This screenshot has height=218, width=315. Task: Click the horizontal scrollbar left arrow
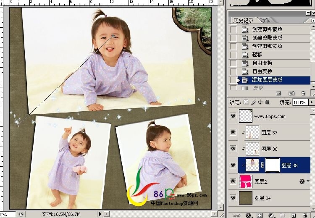click(106, 214)
